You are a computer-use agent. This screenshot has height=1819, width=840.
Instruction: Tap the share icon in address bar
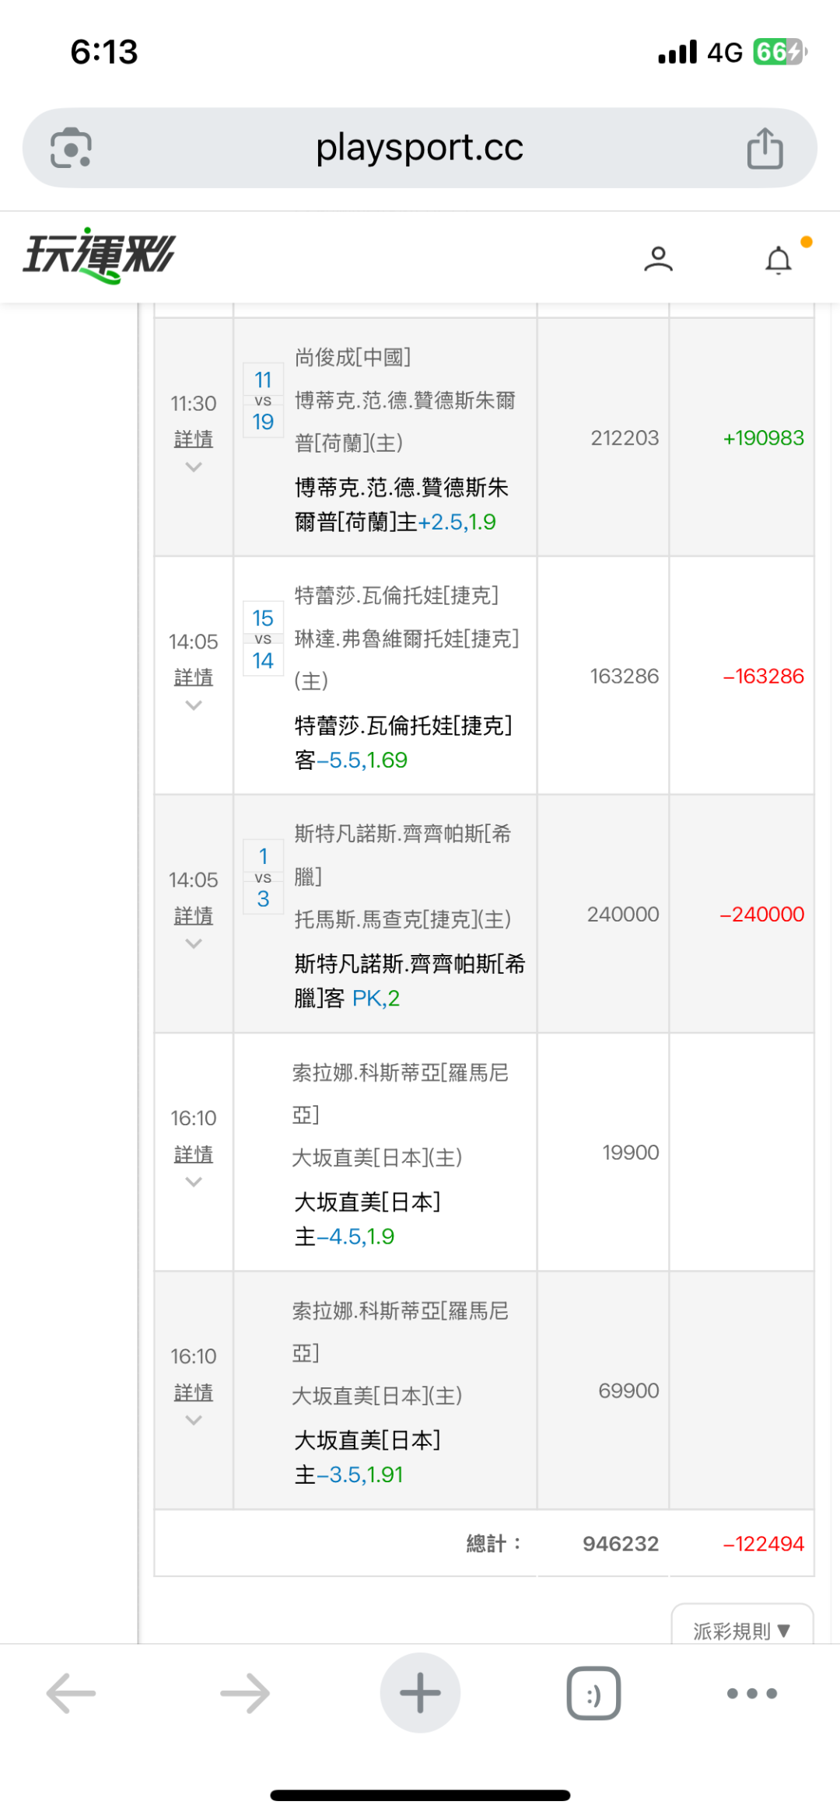click(x=765, y=148)
